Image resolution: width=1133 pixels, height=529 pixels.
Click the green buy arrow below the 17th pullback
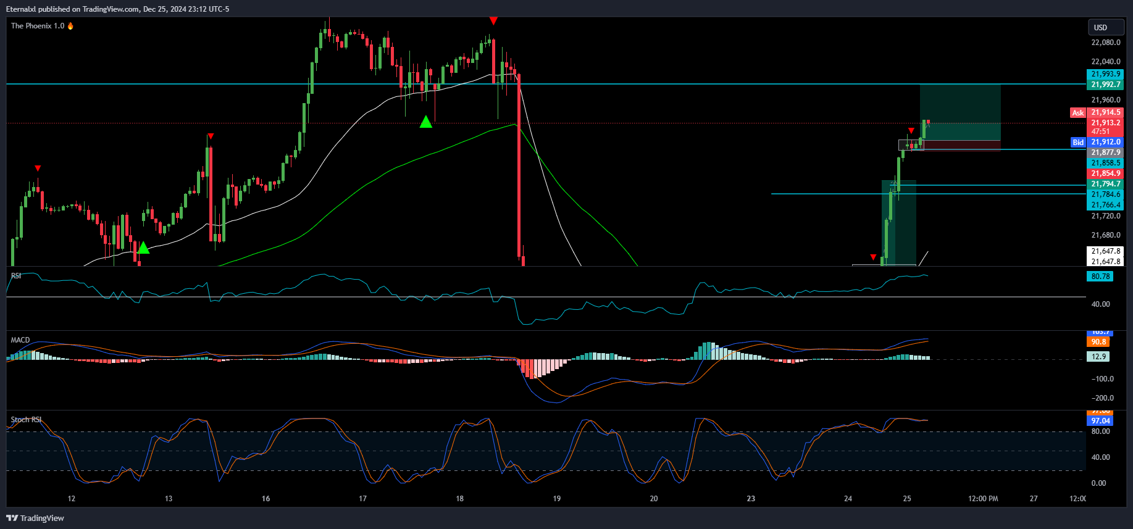pyautogui.click(x=426, y=122)
